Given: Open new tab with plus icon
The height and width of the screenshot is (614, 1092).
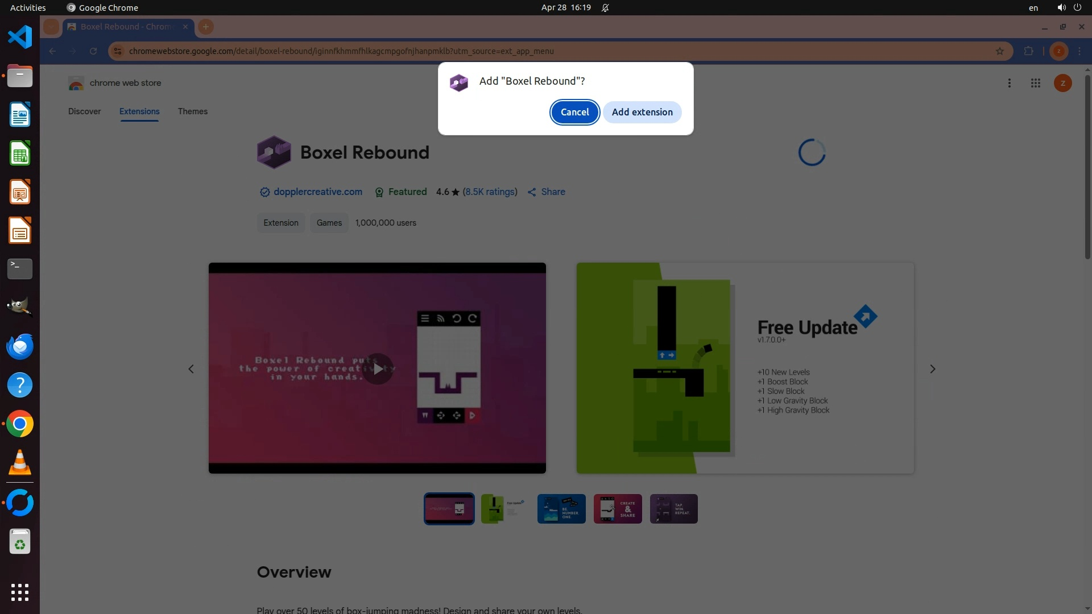Looking at the screenshot, I should (x=206, y=27).
